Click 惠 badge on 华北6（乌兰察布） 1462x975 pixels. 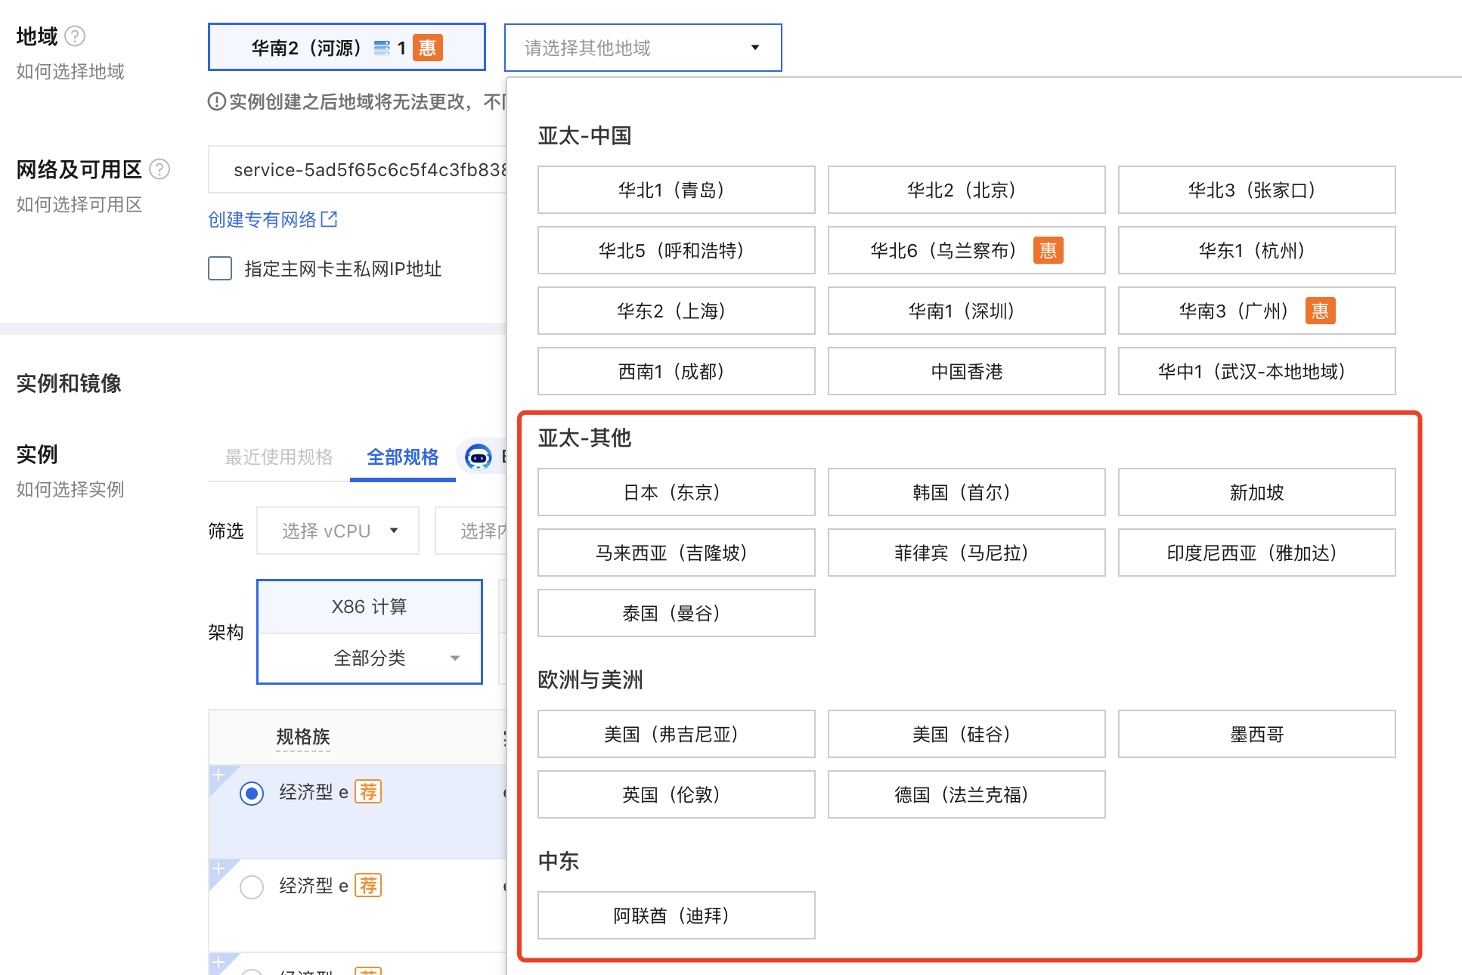(1048, 250)
